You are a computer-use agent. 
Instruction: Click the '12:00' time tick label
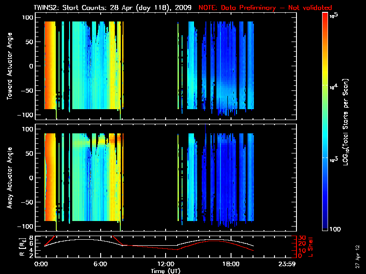tap(165, 264)
